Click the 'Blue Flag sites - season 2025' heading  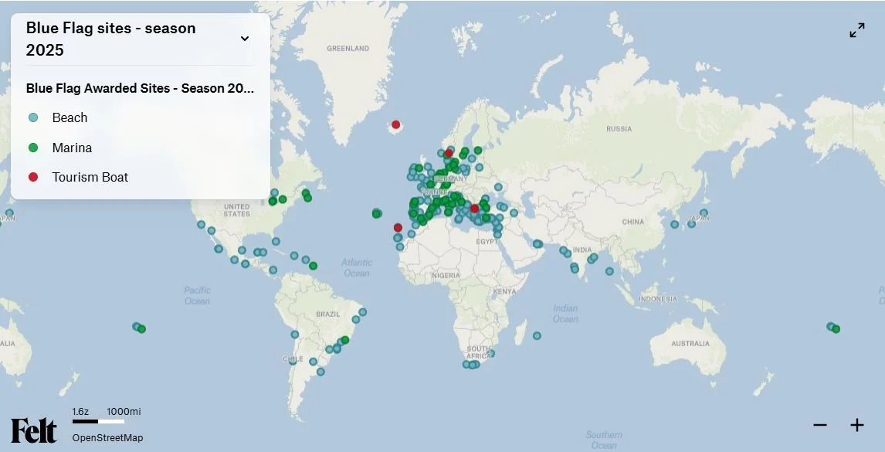(x=110, y=39)
